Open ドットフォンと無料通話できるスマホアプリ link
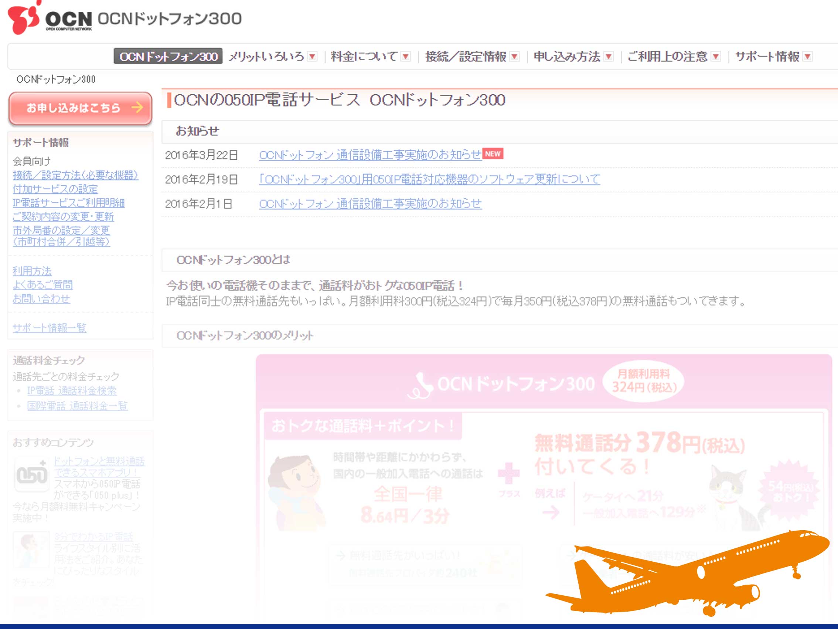Viewport: 838px width, 629px height. 99,467
